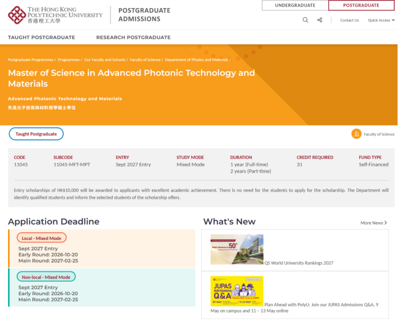The width and height of the screenshot is (398, 321).
Task: Click the Our Faculty and Schools breadcrumb
Action: pos(105,59)
